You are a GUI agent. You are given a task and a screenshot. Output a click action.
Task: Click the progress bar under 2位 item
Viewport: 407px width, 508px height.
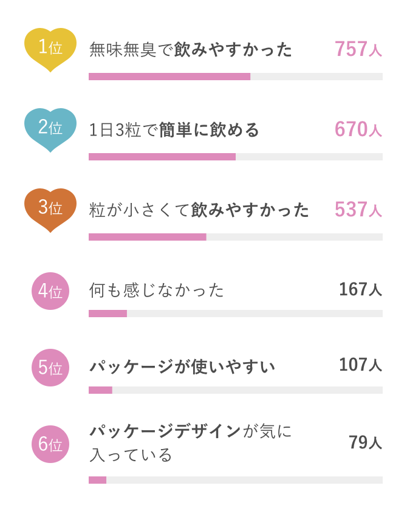coord(236,157)
